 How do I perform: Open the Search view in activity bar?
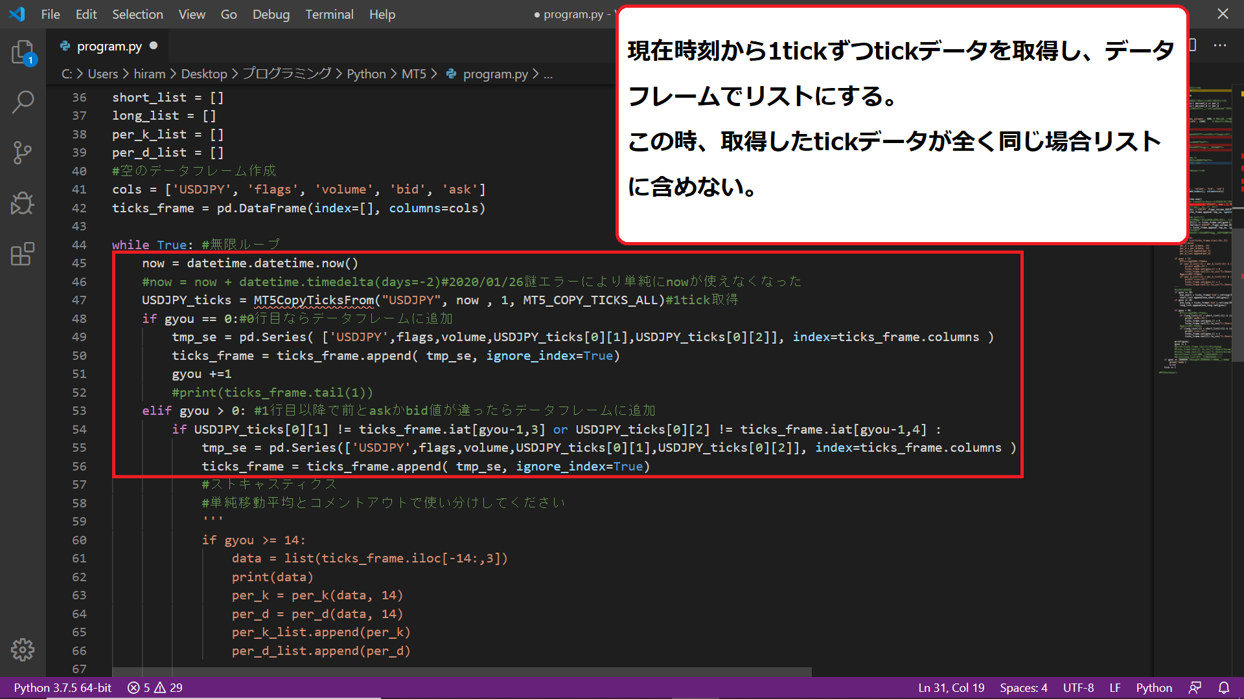pyautogui.click(x=23, y=102)
